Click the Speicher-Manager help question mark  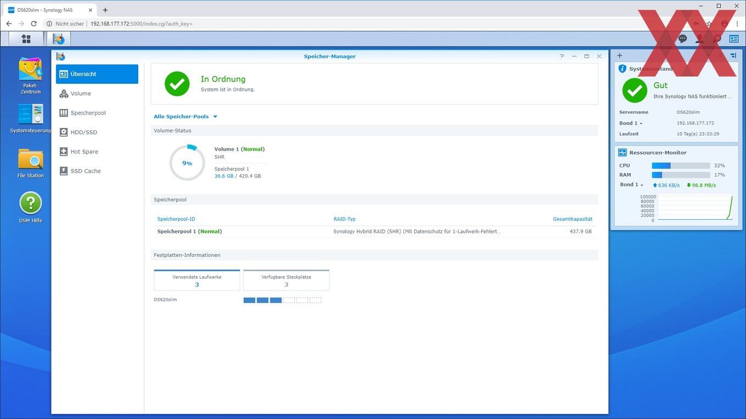[562, 56]
